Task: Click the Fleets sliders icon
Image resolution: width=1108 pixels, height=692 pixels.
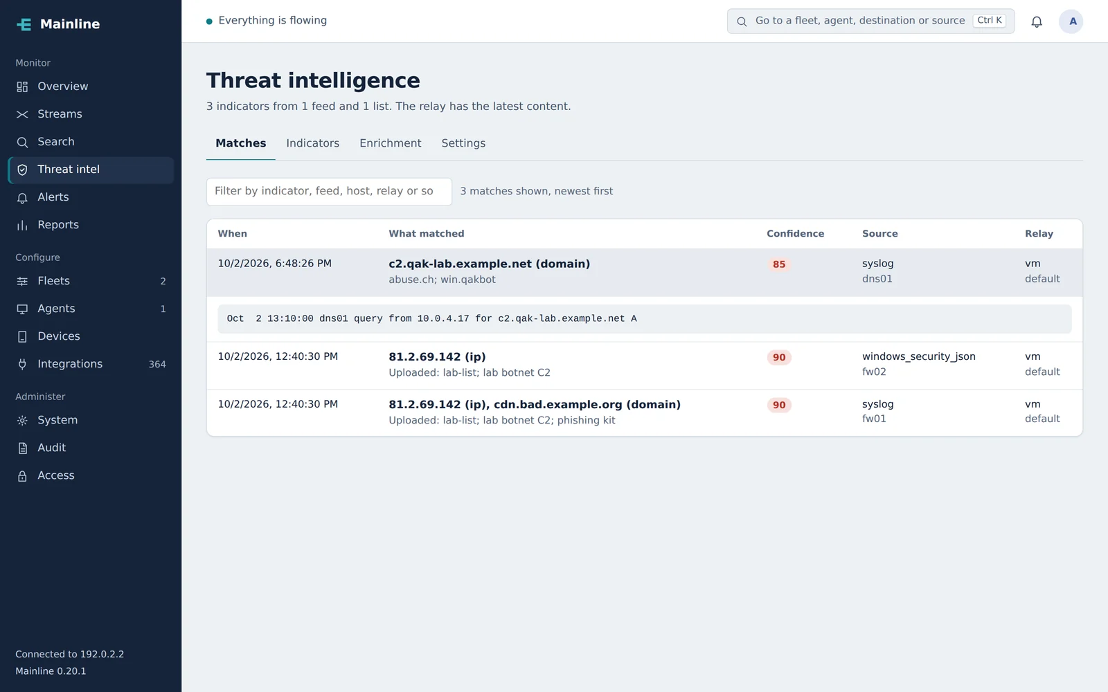Action: coord(22,281)
